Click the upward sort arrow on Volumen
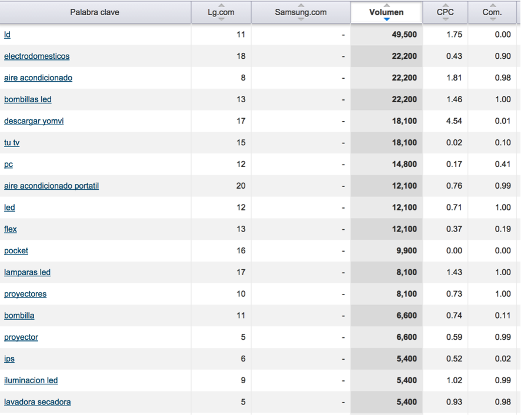The image size is (521, 415). (386, 6)
